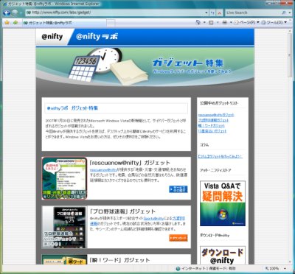Screen dimensions: 295x274
Task: Click the Print icon in command bar
Action: 224,23
